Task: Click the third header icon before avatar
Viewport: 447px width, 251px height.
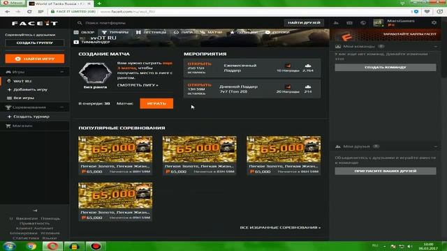Action: 363,23
